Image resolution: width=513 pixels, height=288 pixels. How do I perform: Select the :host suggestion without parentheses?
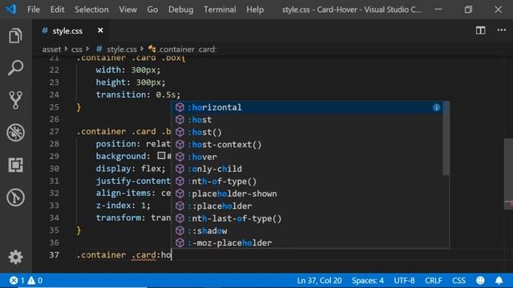point(308,120)
